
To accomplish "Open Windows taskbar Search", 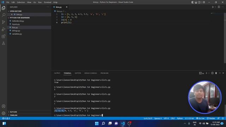I will tap(103, 123).
